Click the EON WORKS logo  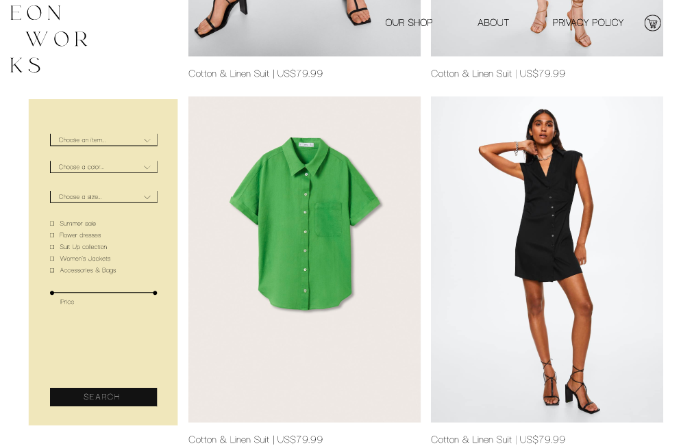coord(49,39)
